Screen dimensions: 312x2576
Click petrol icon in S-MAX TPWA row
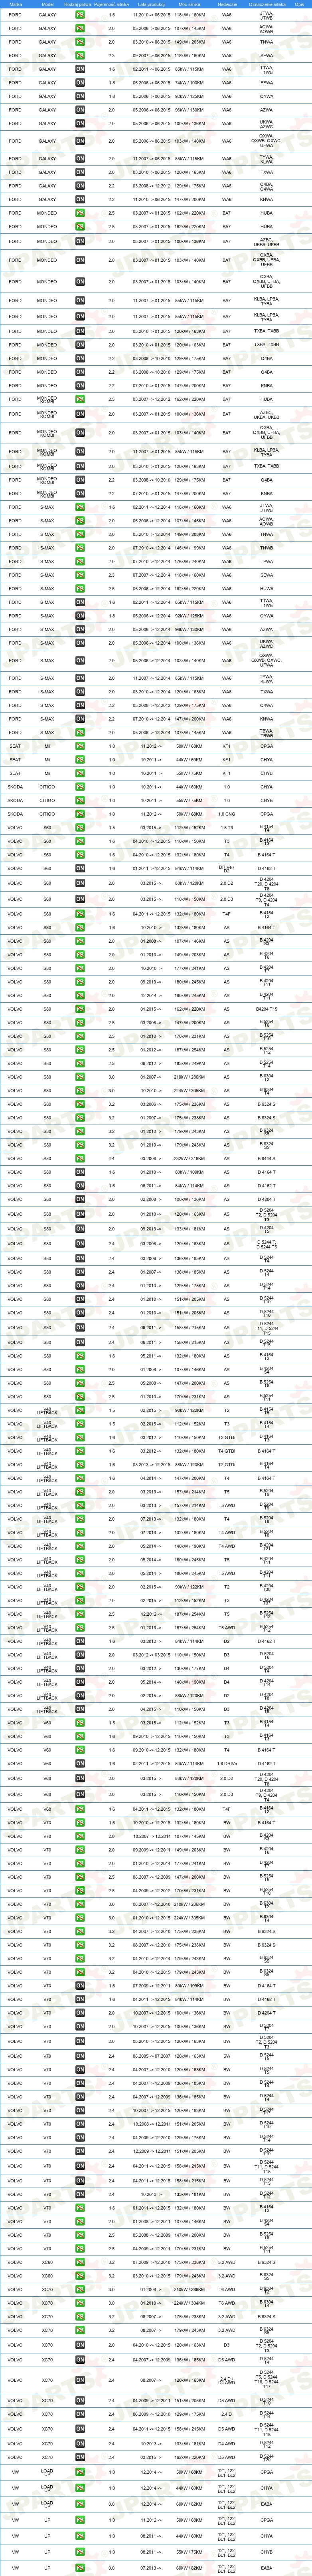[x=81, y=562]
